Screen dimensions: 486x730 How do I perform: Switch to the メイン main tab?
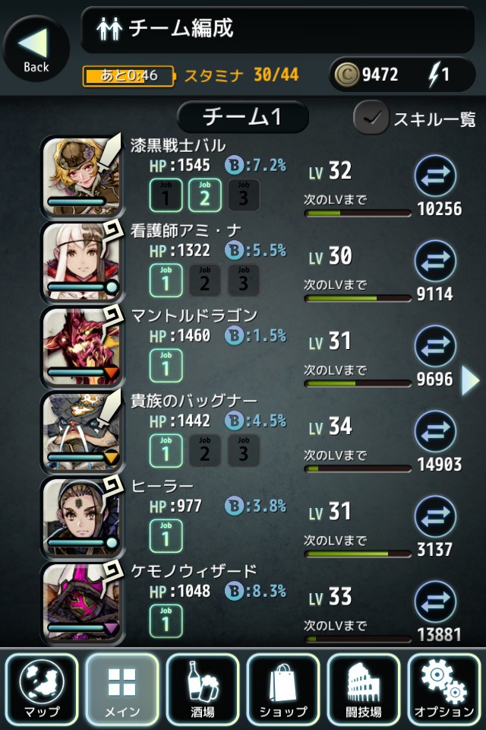point(121,688)
